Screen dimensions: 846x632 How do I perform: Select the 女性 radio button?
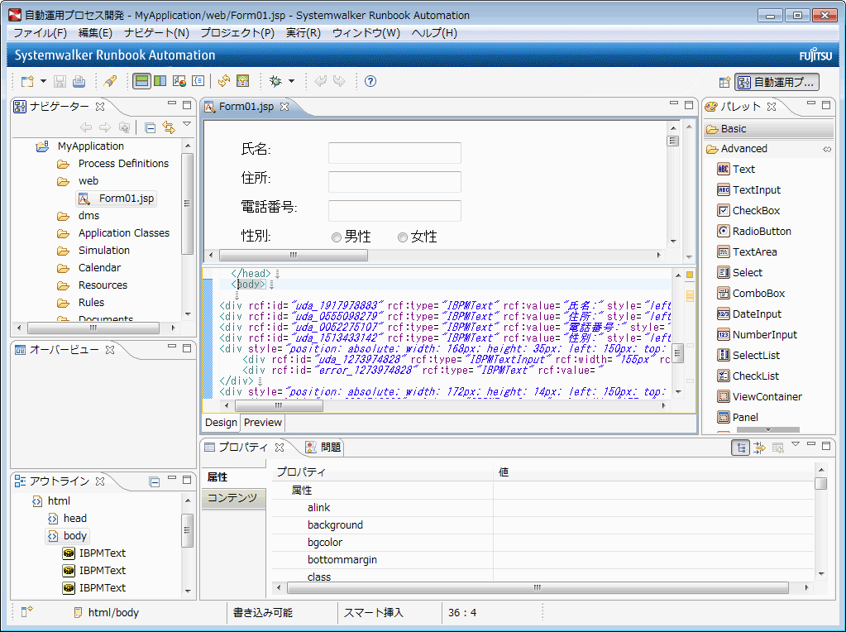(x=402, y=237)
